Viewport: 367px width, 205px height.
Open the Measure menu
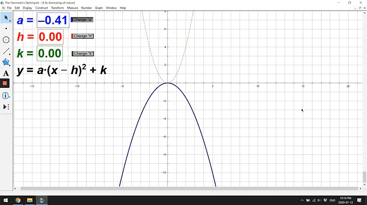coord(72,8)
